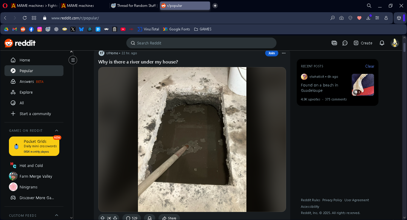Click the Create post button
407x220 pixels.
click(x=363, y=43)
